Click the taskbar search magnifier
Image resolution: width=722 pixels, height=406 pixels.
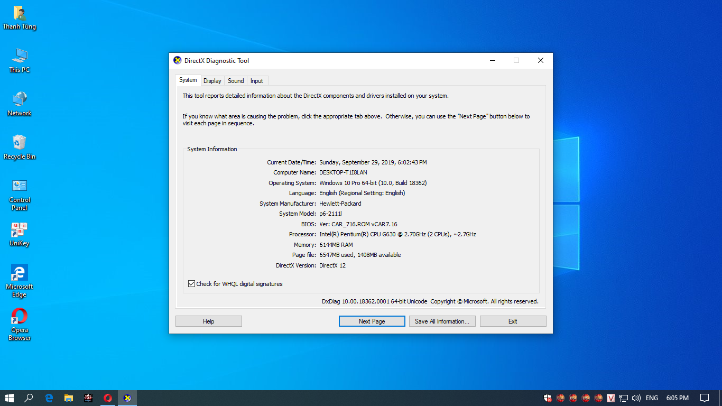(29, 398)
